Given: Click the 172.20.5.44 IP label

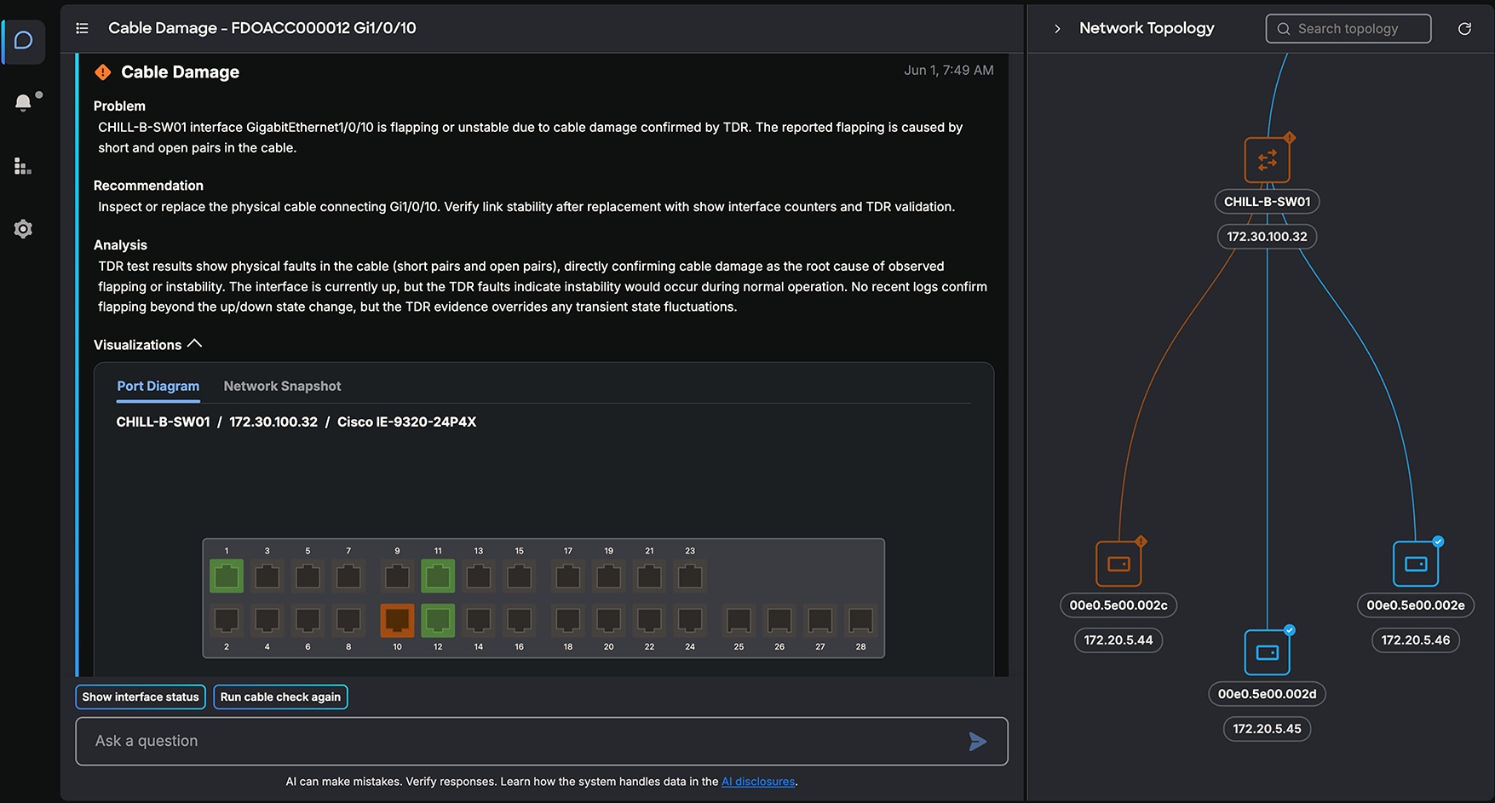Looking at the screenshot, I should 1118,640.
